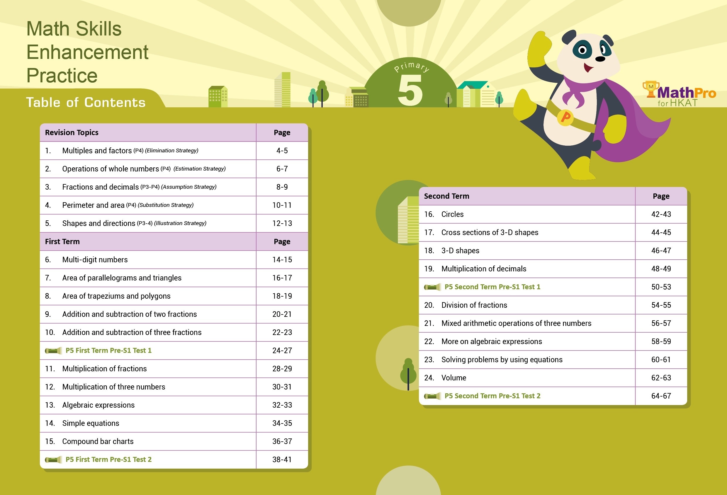Select Operations of whole numbers topic
This screenshot has width=727, height=495.
coord(111,169)
